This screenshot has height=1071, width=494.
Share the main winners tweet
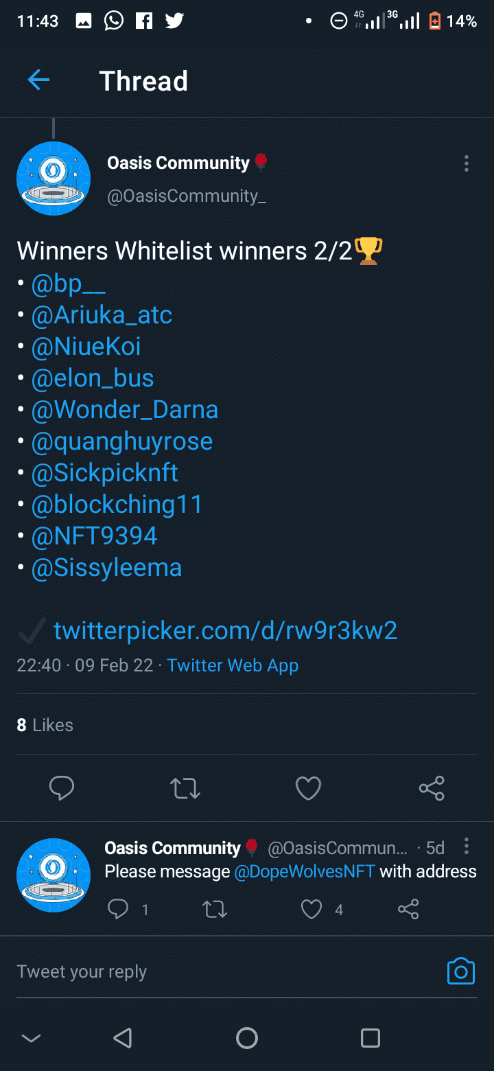click(x=432, y=788)
